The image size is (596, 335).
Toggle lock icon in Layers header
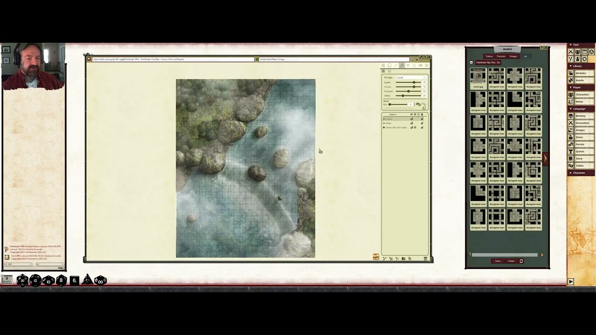(x=422, y=114)
